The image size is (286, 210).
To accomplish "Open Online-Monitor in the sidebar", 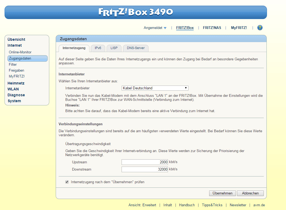I will (x=20, y=52).
